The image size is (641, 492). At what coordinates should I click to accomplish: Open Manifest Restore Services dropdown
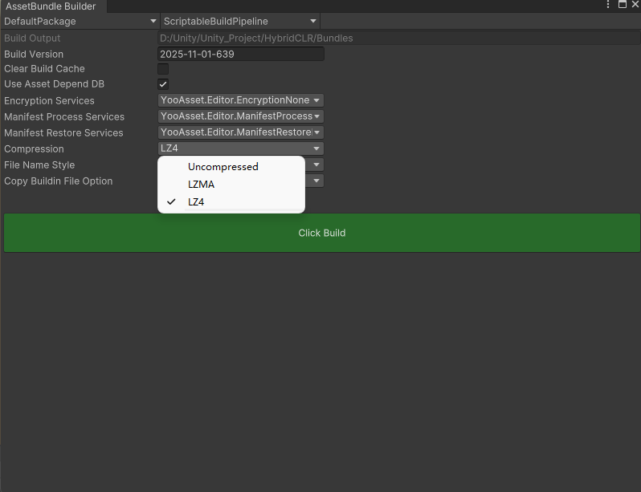(x=241, y=132)
